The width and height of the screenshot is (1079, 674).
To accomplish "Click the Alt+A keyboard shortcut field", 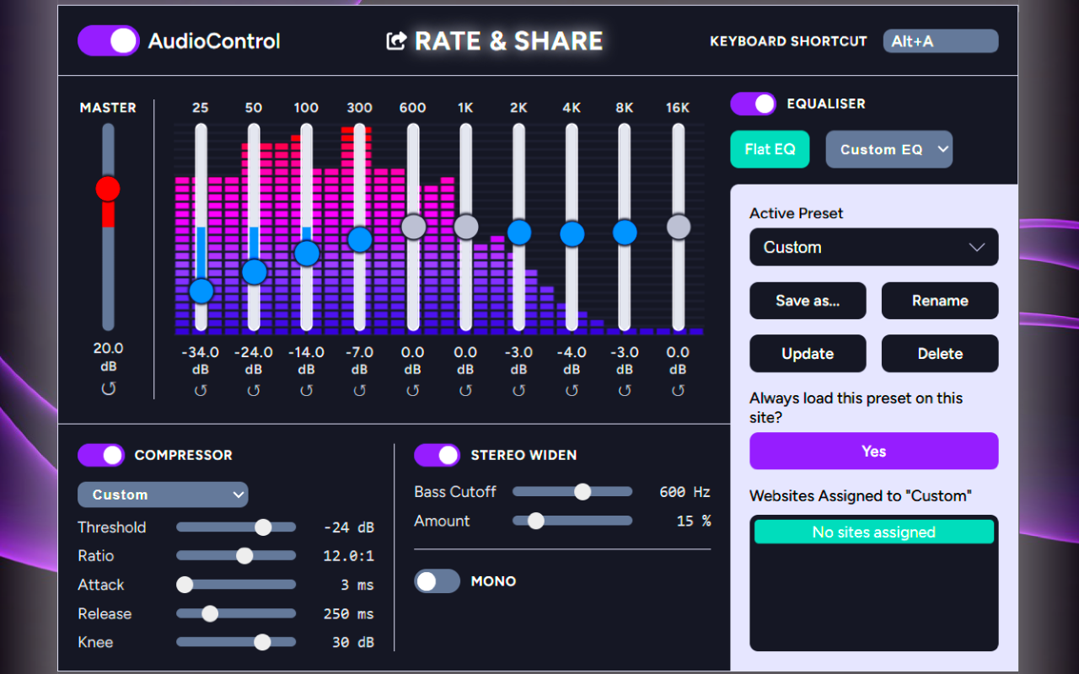I will coord(940,40).
